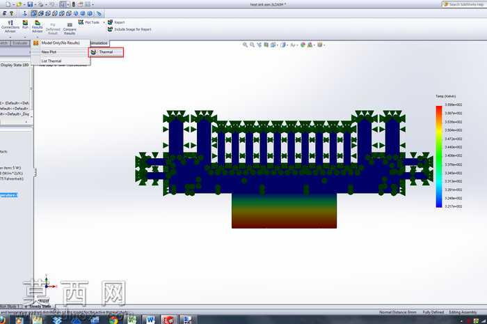Expand arrow below Run button
The width and height of the screenshot is (487, 324).
point(25,37)
